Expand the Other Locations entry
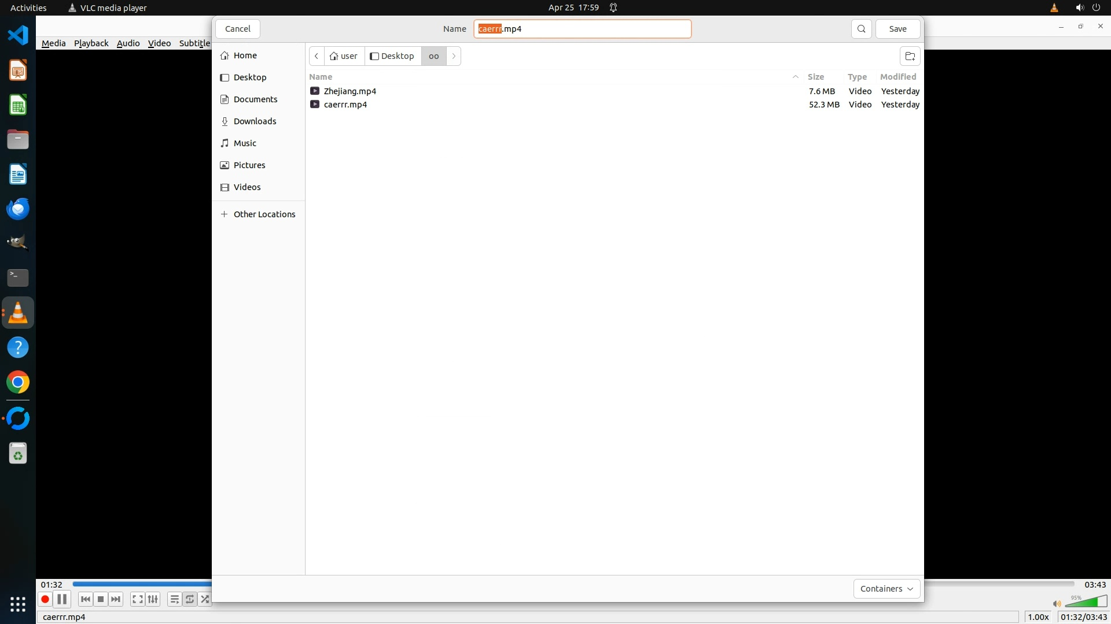 [x=264, y=214]
